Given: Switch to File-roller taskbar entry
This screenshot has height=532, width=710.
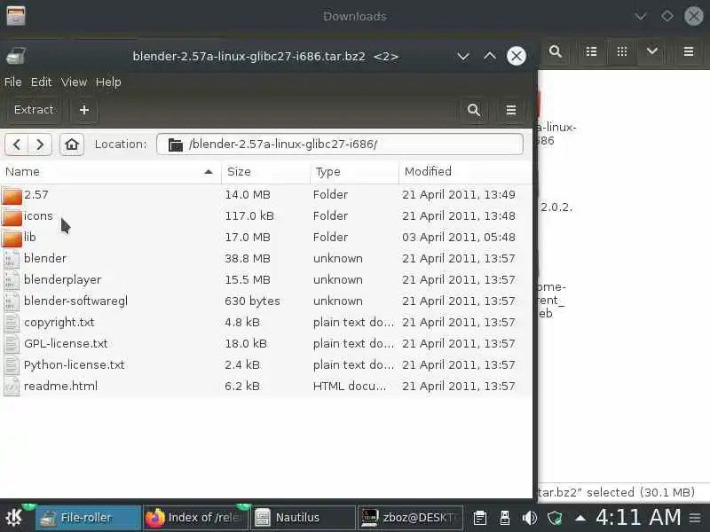Looking at the screenshot, I should pos(88,518).
